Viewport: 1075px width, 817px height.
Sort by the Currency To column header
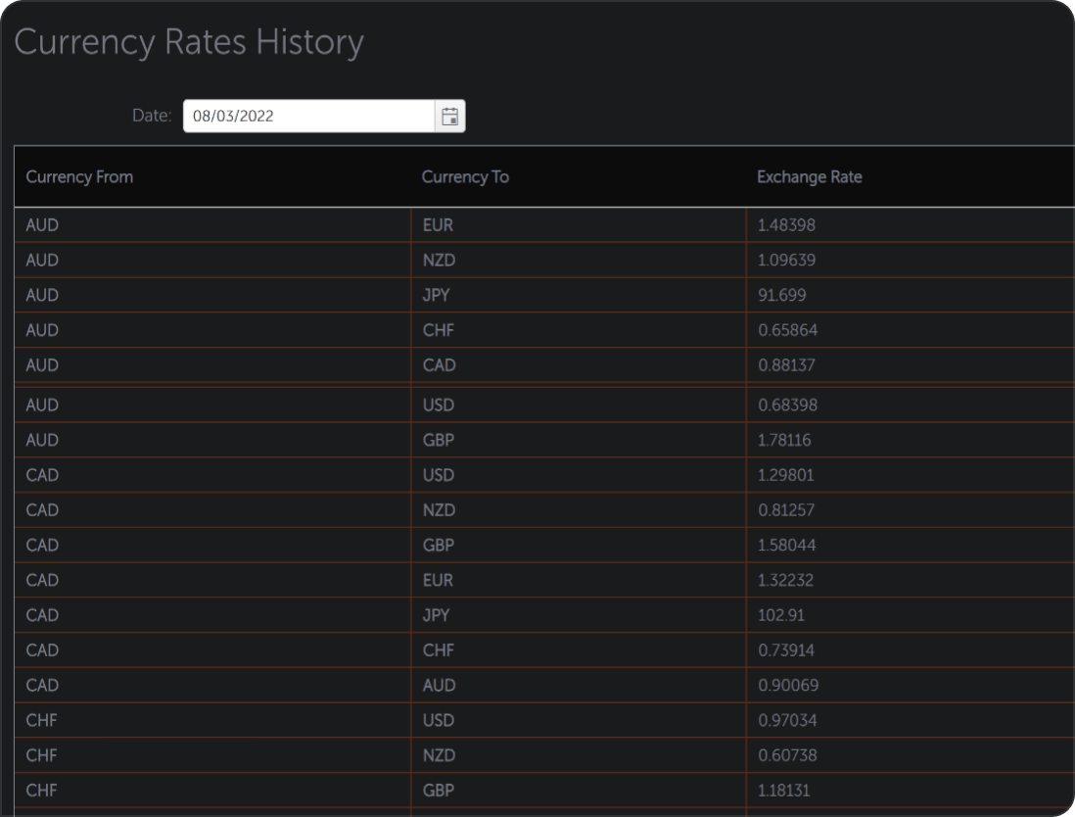pyautogui.click(x=465, y=177)
